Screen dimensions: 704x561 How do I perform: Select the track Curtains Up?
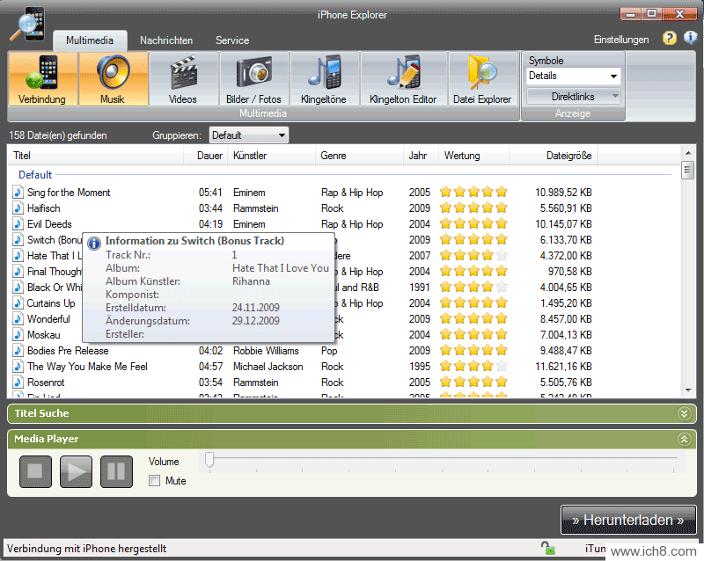[51, 303]
